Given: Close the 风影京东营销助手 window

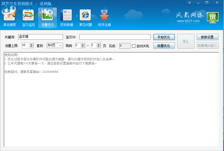Looking at the screenshot, I should coord(217,3).
